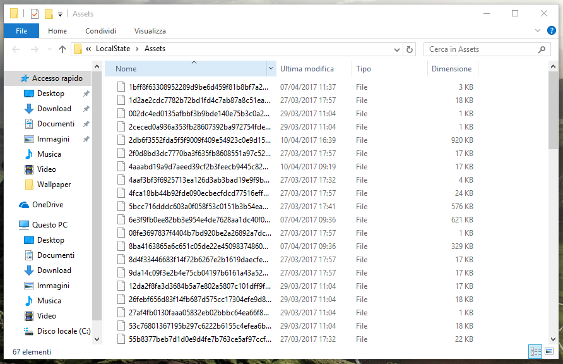Open the Condividi ribbon tab
Viewport: 563px width, 364px height.
coord(100,31)
